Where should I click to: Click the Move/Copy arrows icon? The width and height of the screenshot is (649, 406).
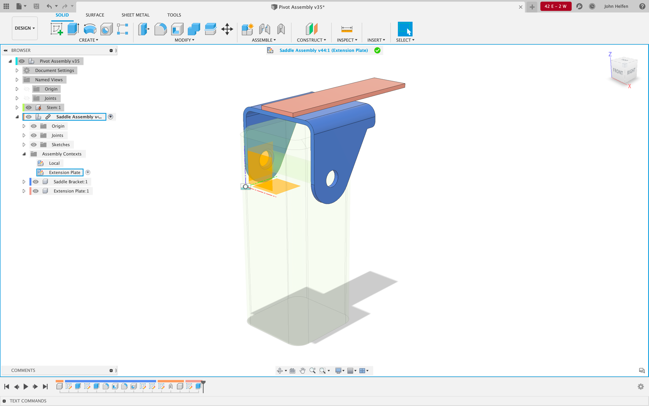tap(227, 29)
